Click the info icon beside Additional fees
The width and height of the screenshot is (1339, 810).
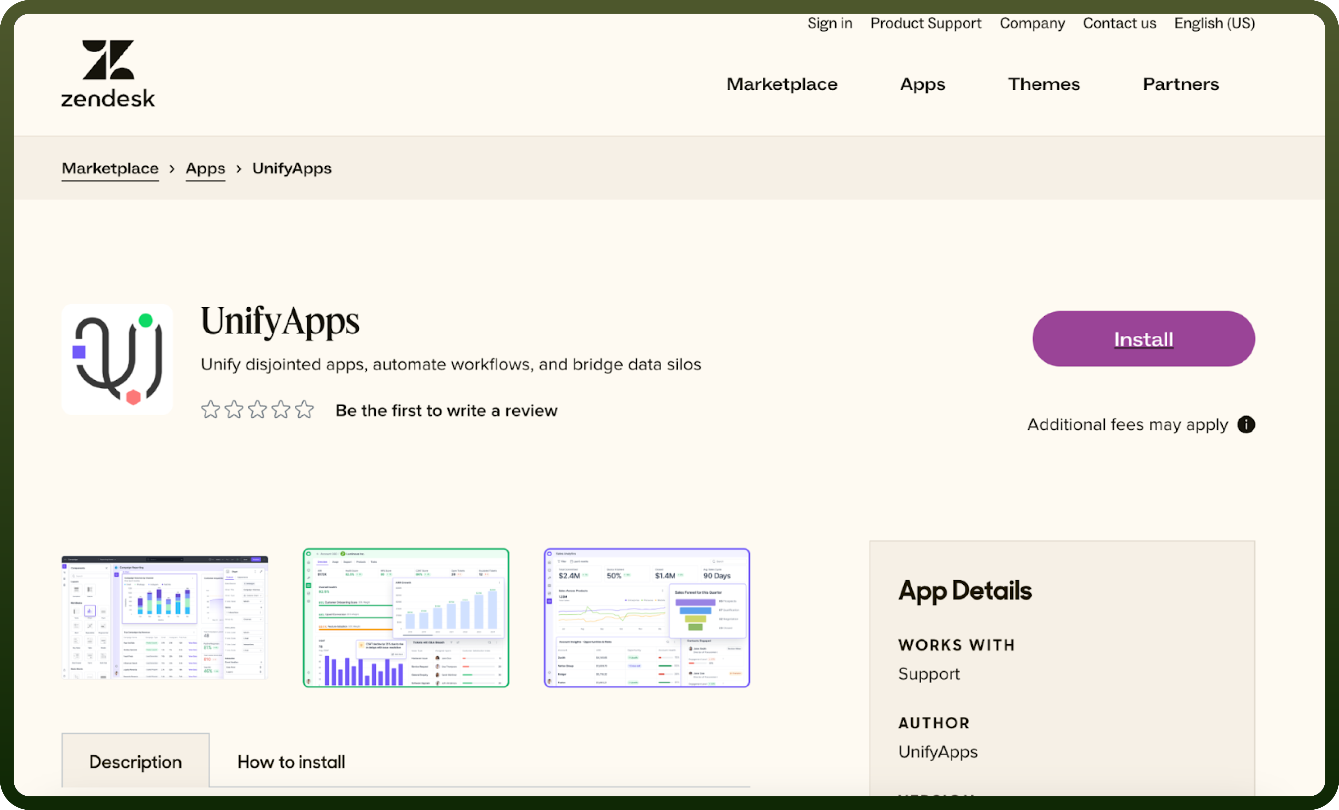(x=1246, y=424)
